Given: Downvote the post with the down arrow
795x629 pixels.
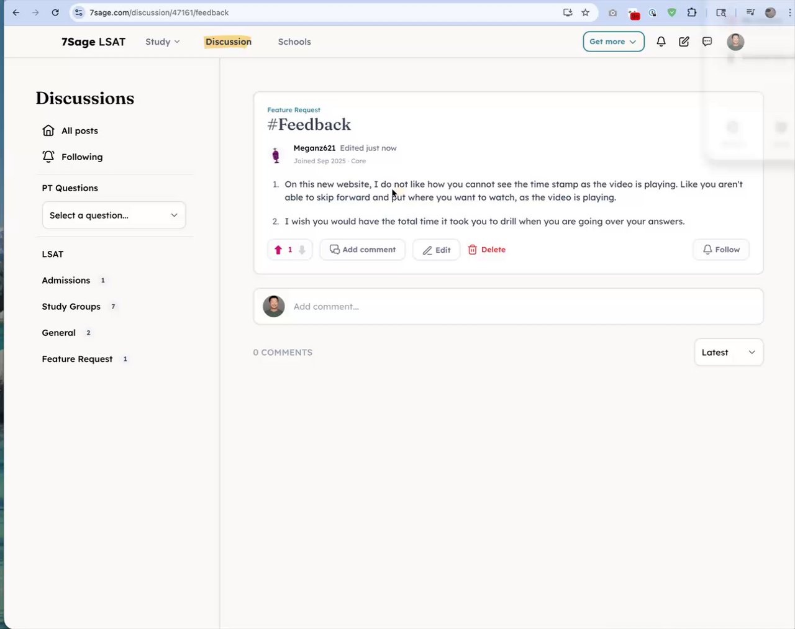Looking at the screenshot, I should 302,250.
